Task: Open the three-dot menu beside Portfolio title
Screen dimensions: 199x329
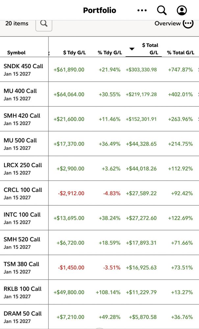Action: click(142, 10)
